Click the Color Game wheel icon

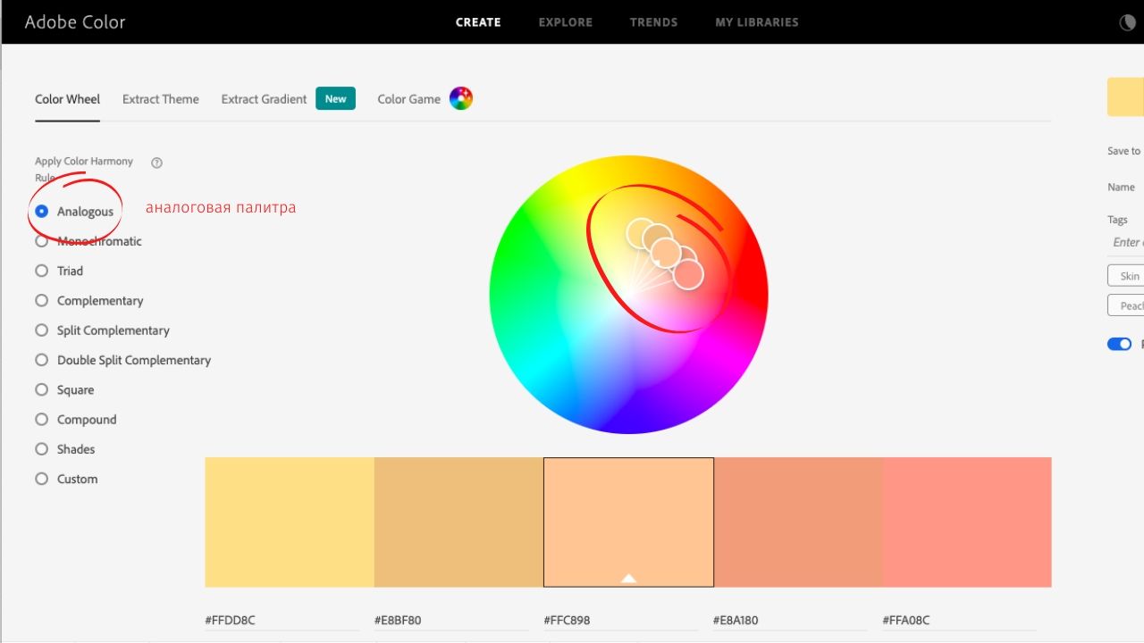[460, 98]
